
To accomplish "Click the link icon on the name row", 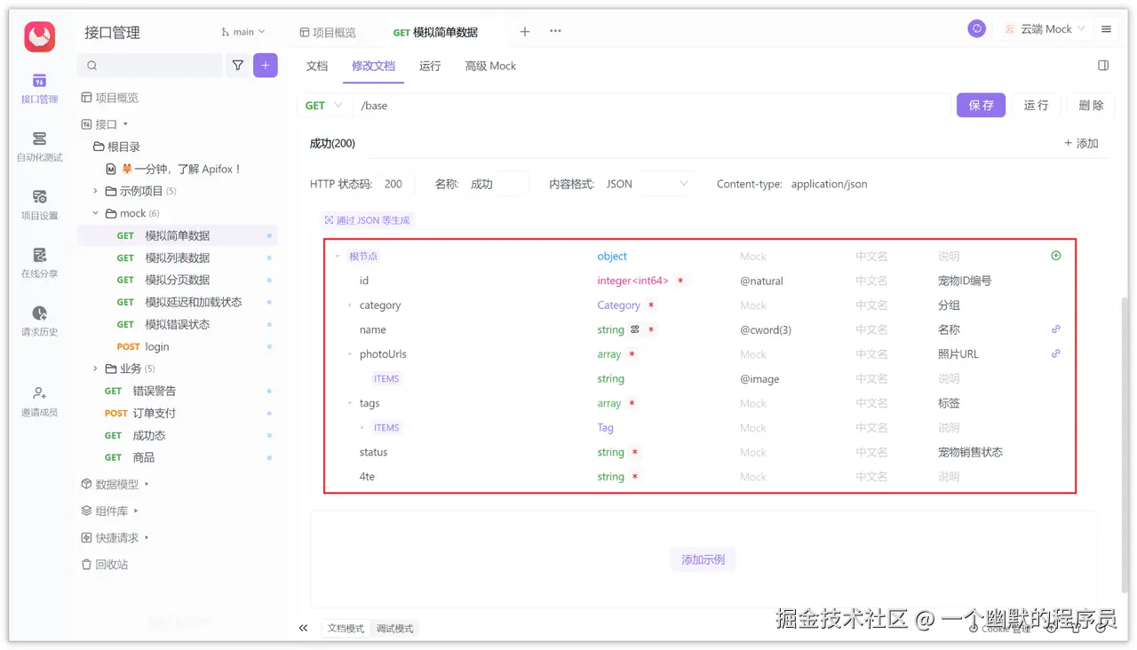I will coord(1056,329).
